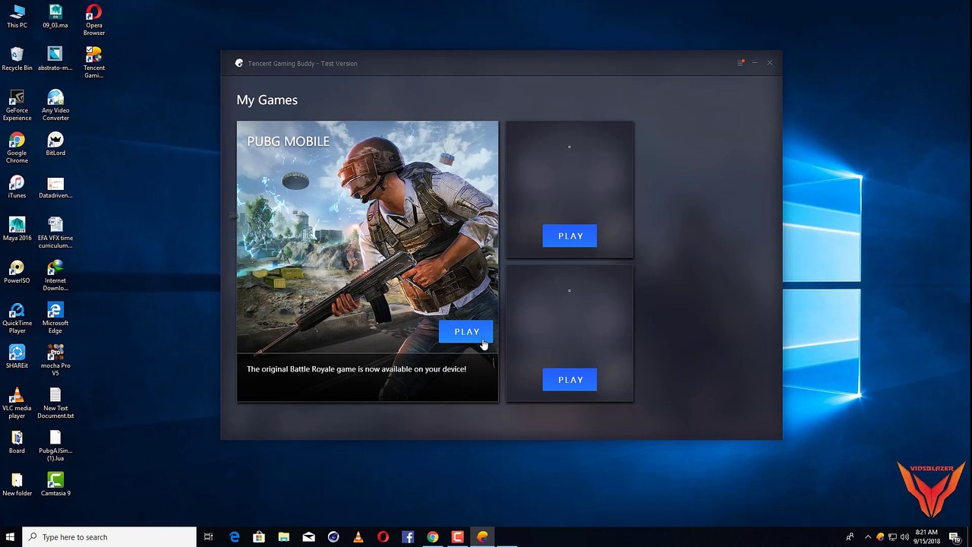Screen dimensions: 972x547
Task: Select the Opera Browser desktop shortcut
Action: [x=94, y=20]
